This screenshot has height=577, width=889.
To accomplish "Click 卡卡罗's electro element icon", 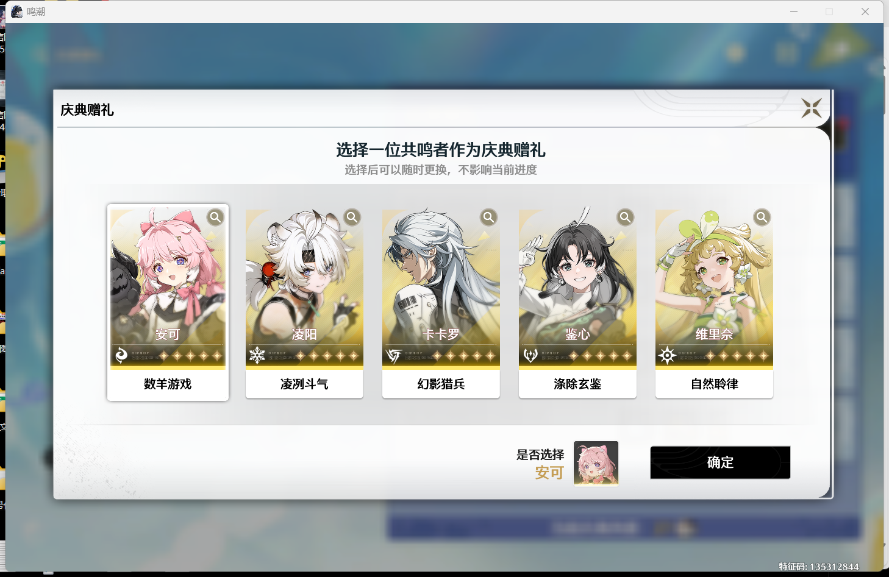I will (x=394, y=355).
